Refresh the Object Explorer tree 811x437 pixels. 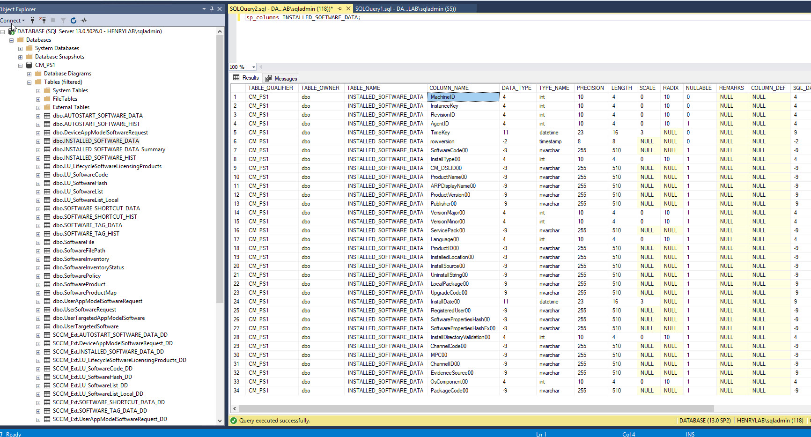click(x=74, y=20)
